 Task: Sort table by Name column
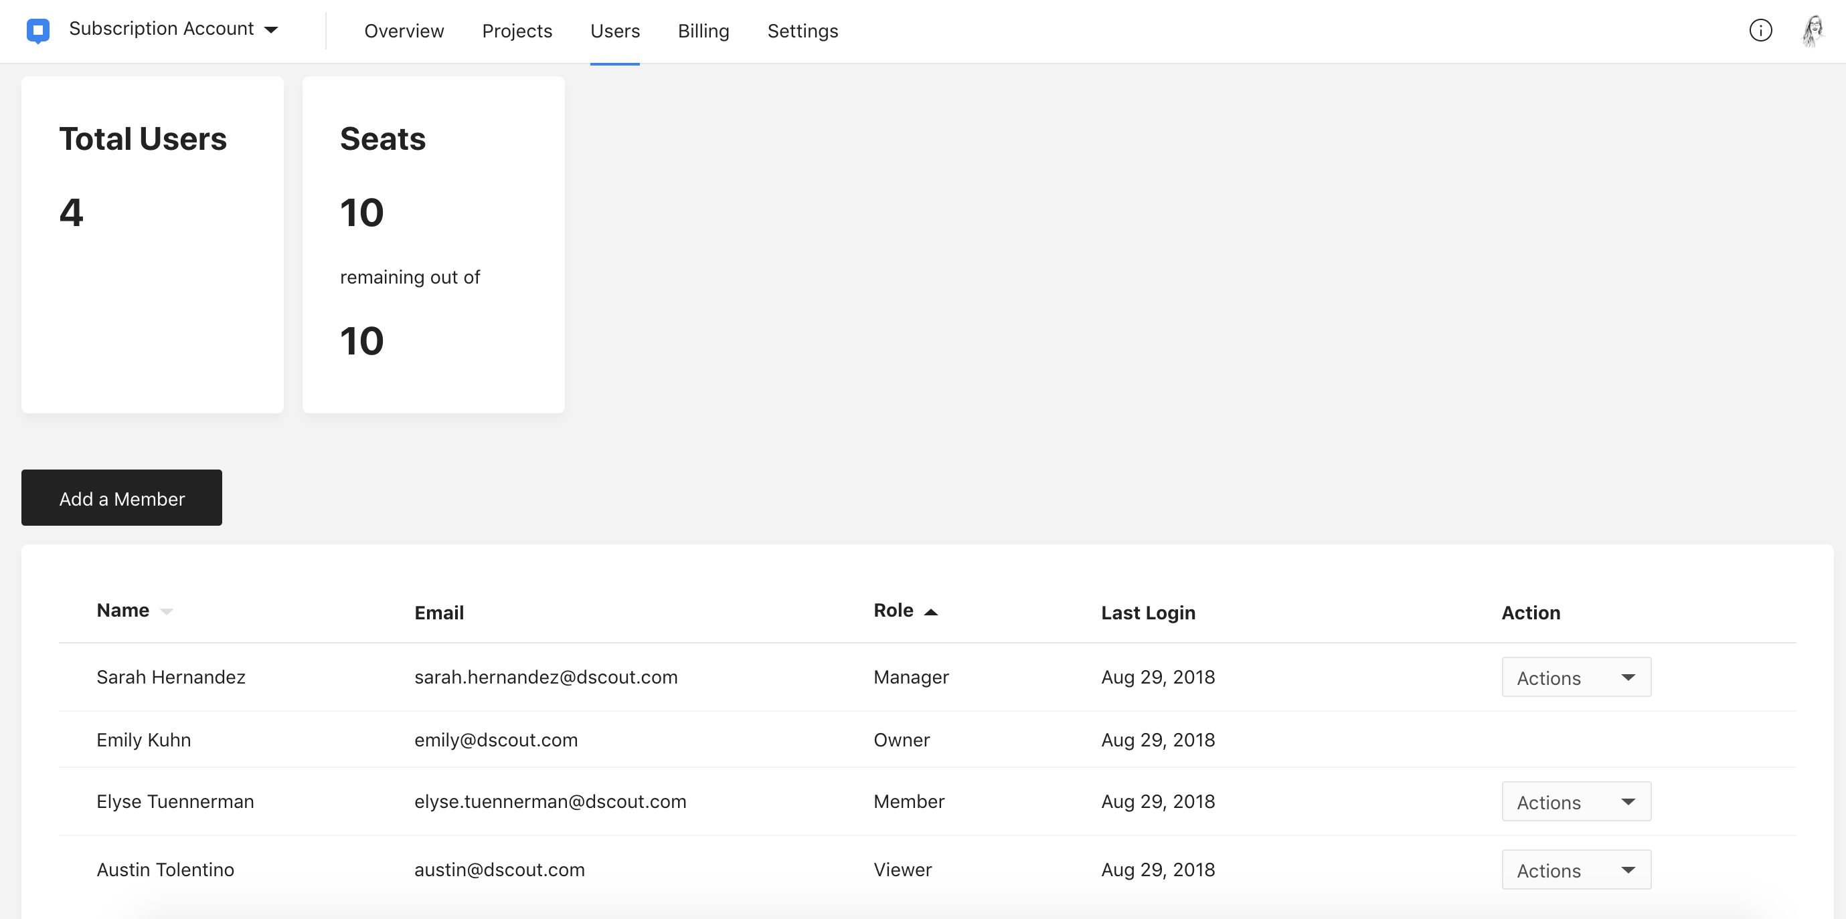coord(135,610)
